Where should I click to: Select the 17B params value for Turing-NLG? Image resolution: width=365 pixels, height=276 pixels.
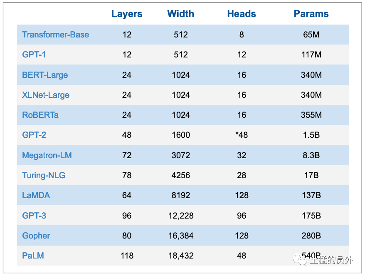coord(311,175)
